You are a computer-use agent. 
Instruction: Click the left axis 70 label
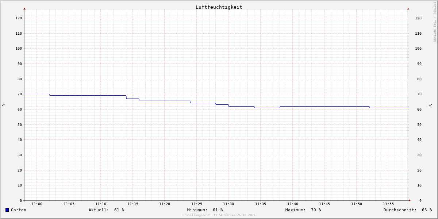pyautogui.click(x=20, y=94)
